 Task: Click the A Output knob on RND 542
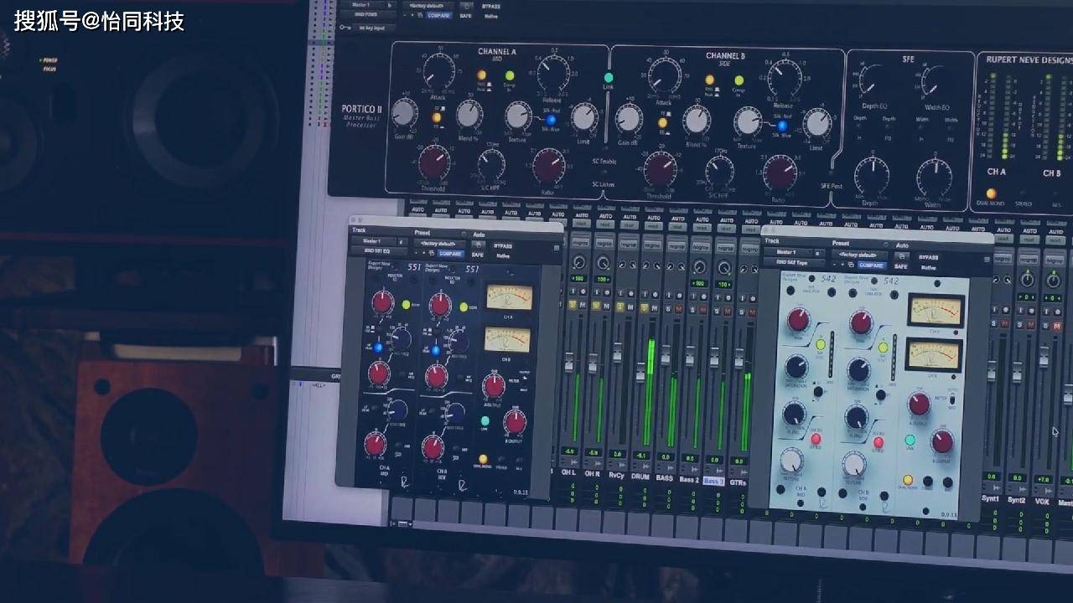pos(919,404)
